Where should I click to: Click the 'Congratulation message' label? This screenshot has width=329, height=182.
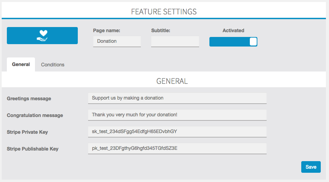[x=35, y=115]
